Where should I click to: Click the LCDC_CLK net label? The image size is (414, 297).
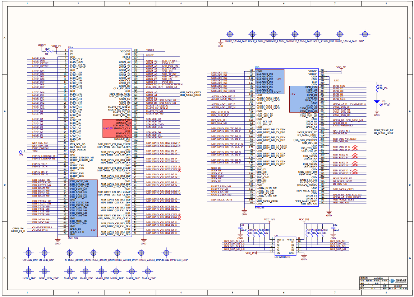38,58
